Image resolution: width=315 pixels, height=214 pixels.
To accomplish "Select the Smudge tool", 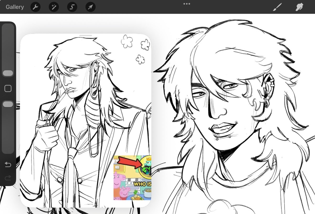I will coord(299,7).
